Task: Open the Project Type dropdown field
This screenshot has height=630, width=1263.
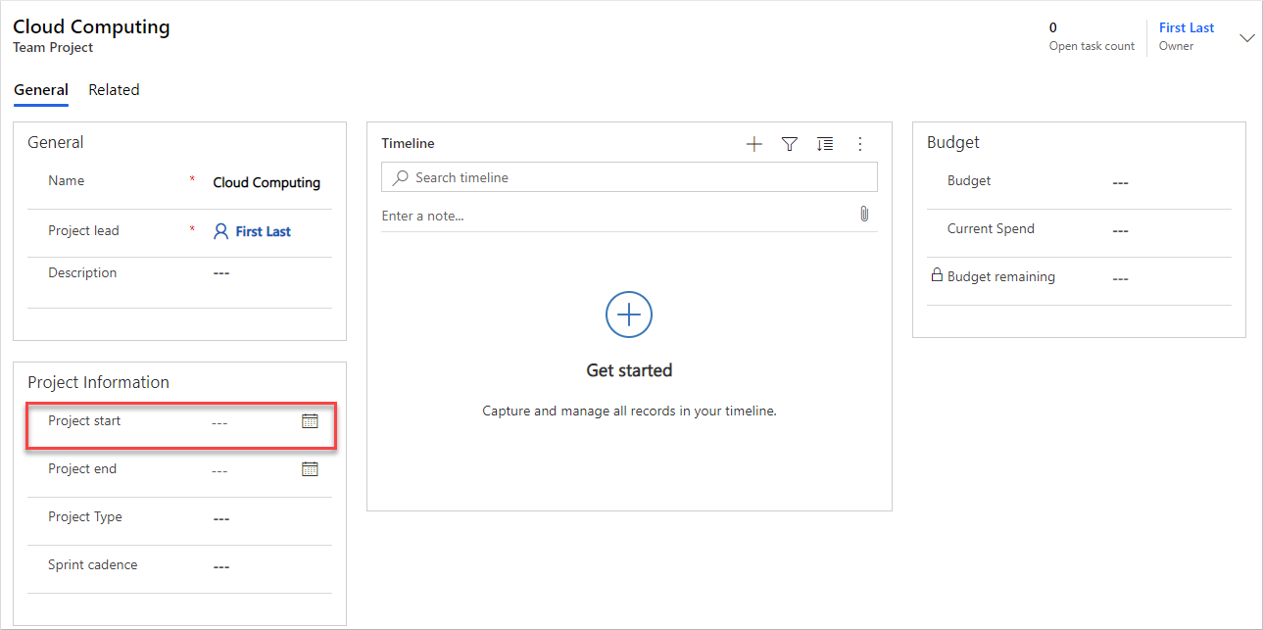Action: (265, 518)
